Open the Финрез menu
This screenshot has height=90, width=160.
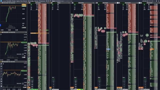[x=14, y=1]
